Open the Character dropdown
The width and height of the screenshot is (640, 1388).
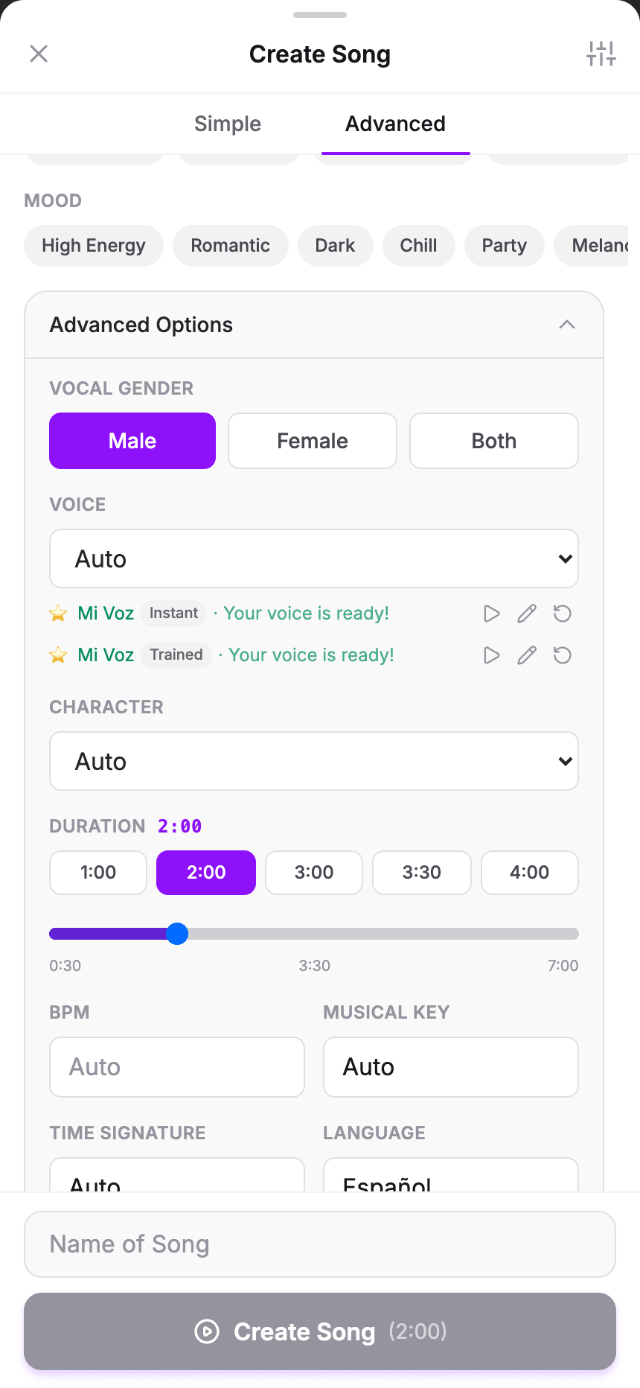click(314, 761)
